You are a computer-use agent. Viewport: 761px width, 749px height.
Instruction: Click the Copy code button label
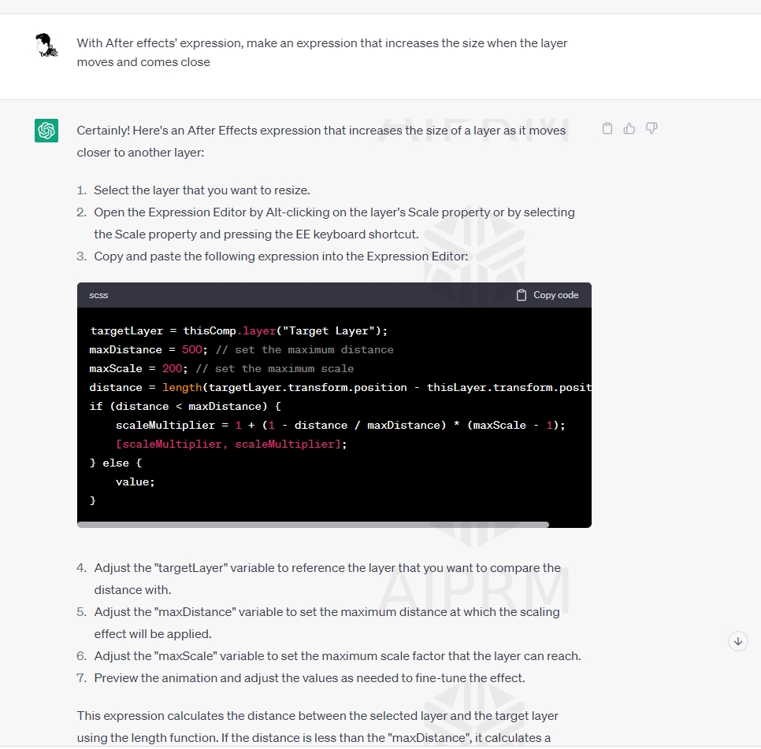pos(555,295)
